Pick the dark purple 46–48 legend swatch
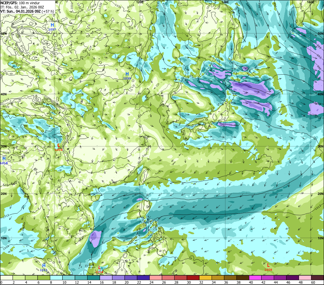This screenshot has height=285, width=324. click(x=292, y=278)
